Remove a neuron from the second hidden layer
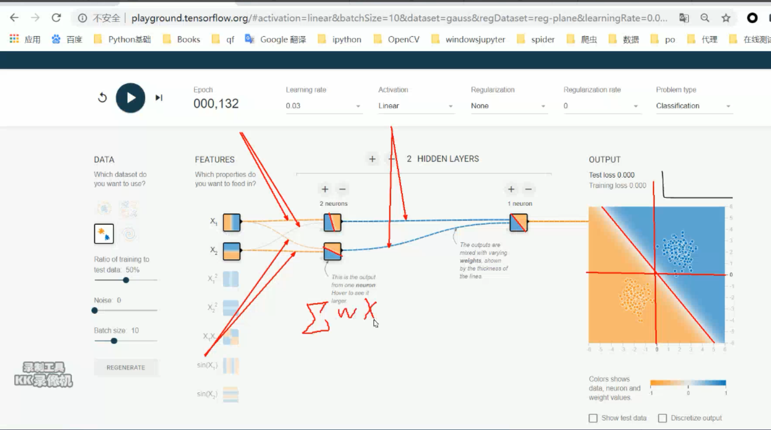This screenshot has height=430, width=771. point(529,189)
